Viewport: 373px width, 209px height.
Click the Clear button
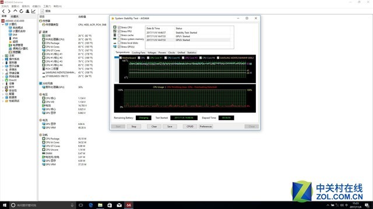[154, 127]
